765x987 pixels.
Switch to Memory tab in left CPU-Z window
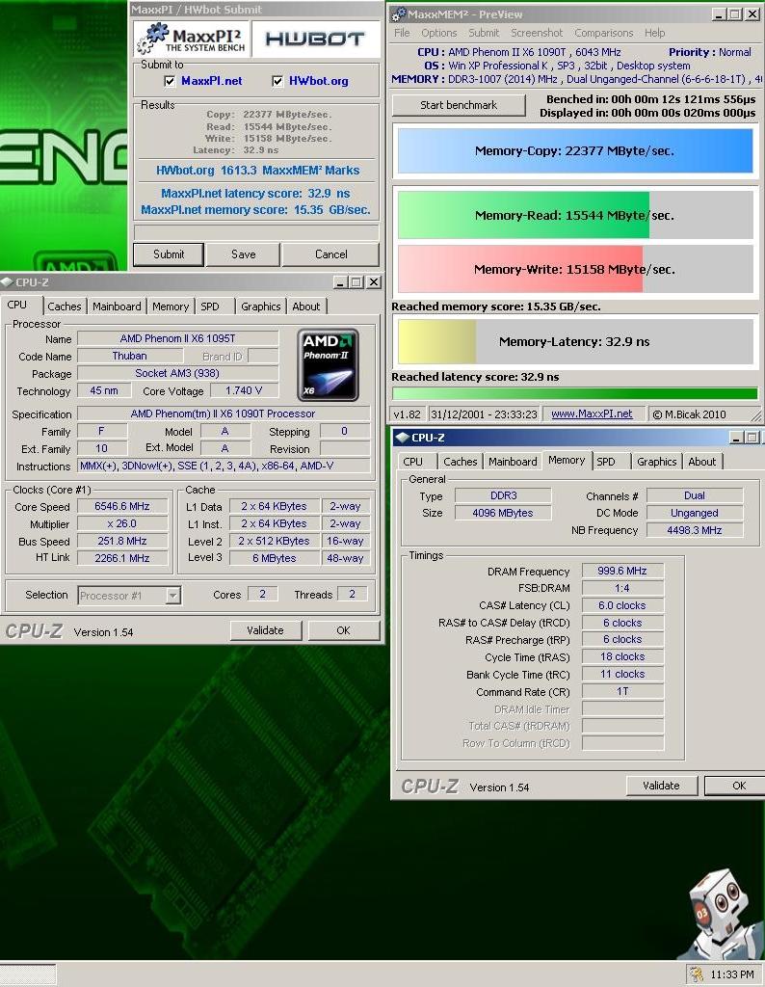pos(170,306)
